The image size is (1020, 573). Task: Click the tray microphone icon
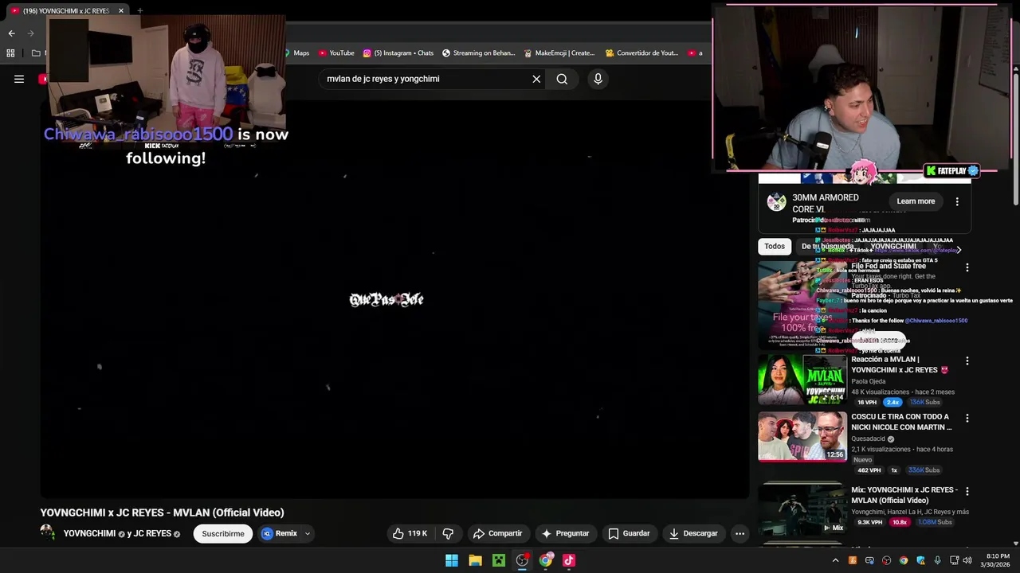point(937,560)
